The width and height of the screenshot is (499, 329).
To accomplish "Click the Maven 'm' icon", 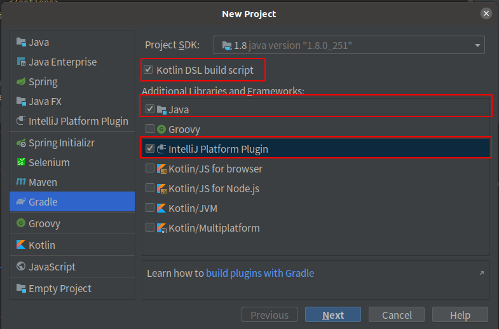I will point(21,182).
